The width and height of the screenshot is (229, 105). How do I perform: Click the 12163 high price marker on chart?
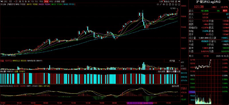173,9
